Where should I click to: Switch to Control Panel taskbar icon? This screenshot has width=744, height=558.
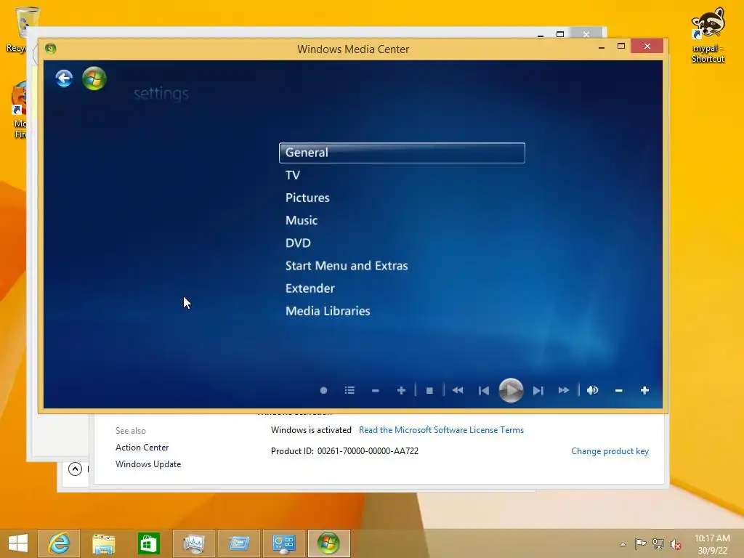(x=284, y=543)
